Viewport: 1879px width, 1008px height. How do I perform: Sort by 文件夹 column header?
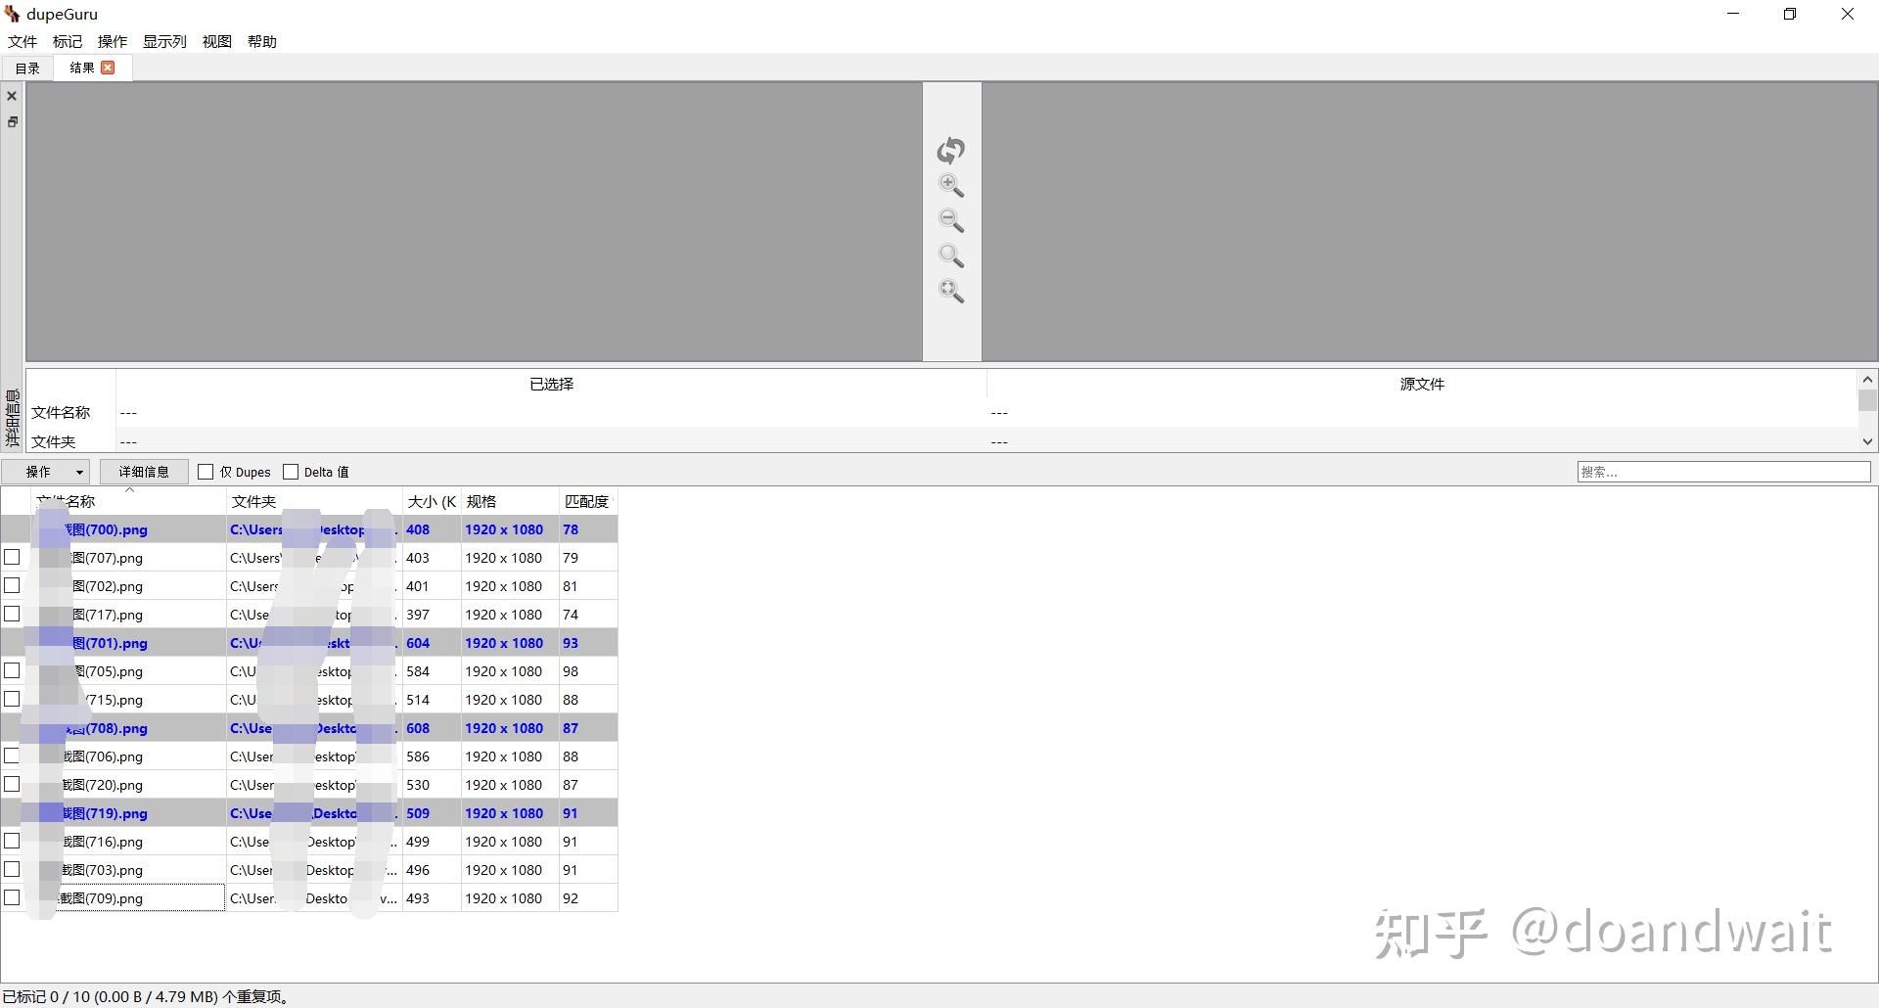314,501
